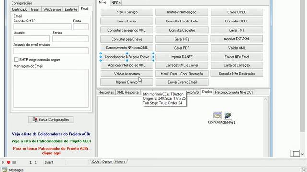Click the Gerar TXT button
The height and width of the screenshot is (172, 307).
point(237,30)
